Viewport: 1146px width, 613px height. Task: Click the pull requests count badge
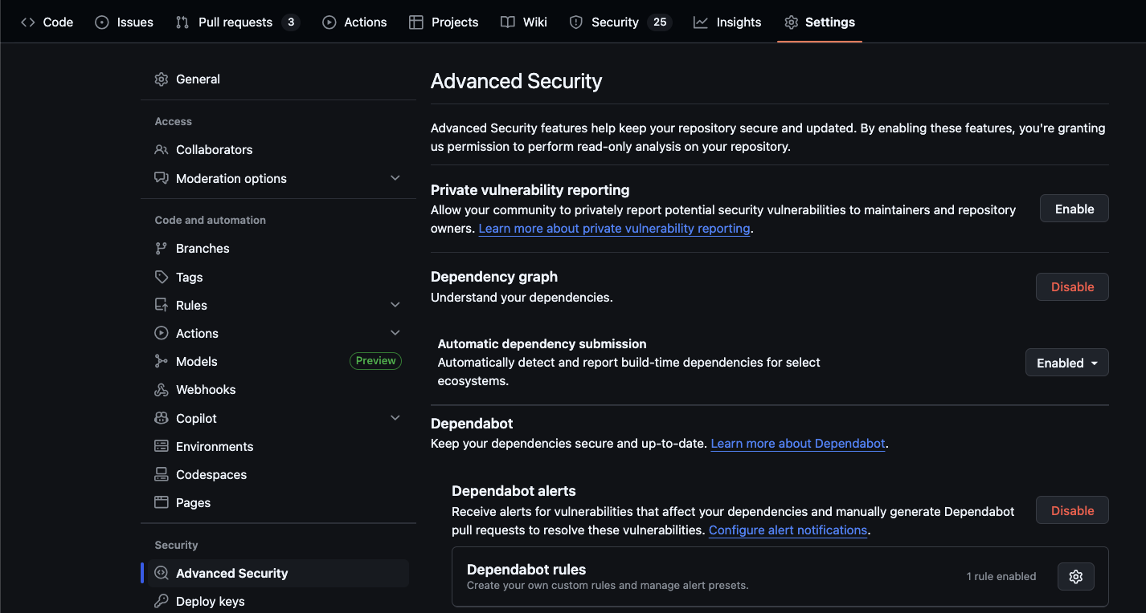tap(291, 22)
